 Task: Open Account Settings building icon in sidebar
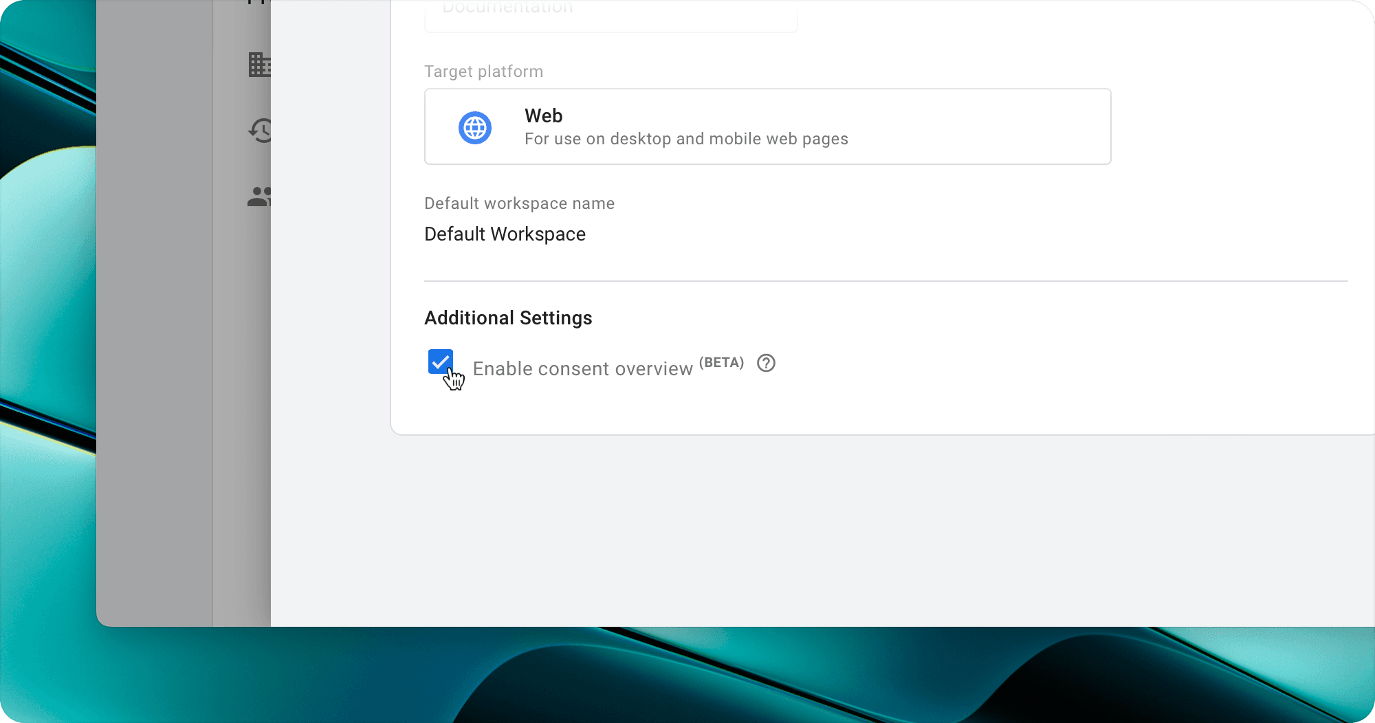260,65
